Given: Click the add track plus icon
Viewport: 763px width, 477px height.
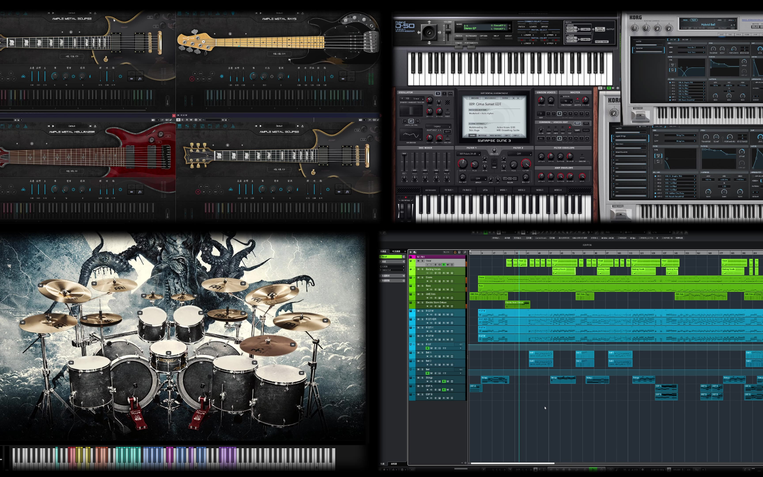Looking at the screenshot, I should tap(410, 252).
